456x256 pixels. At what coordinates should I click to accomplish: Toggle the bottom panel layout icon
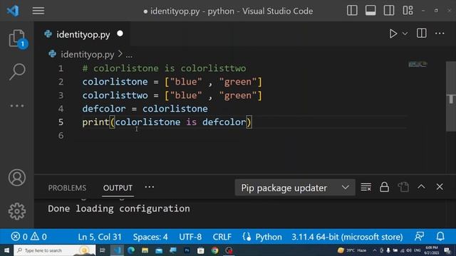(370, 11)
